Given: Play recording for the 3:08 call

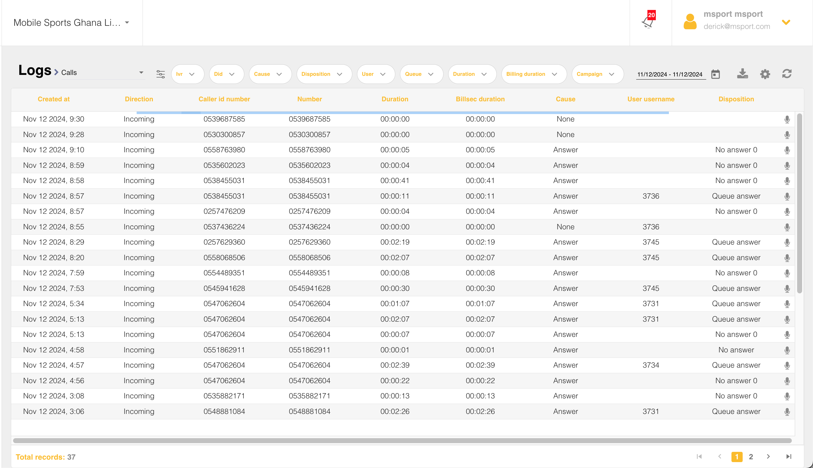Looking at the screenshot, I should [x=787, y=396].
